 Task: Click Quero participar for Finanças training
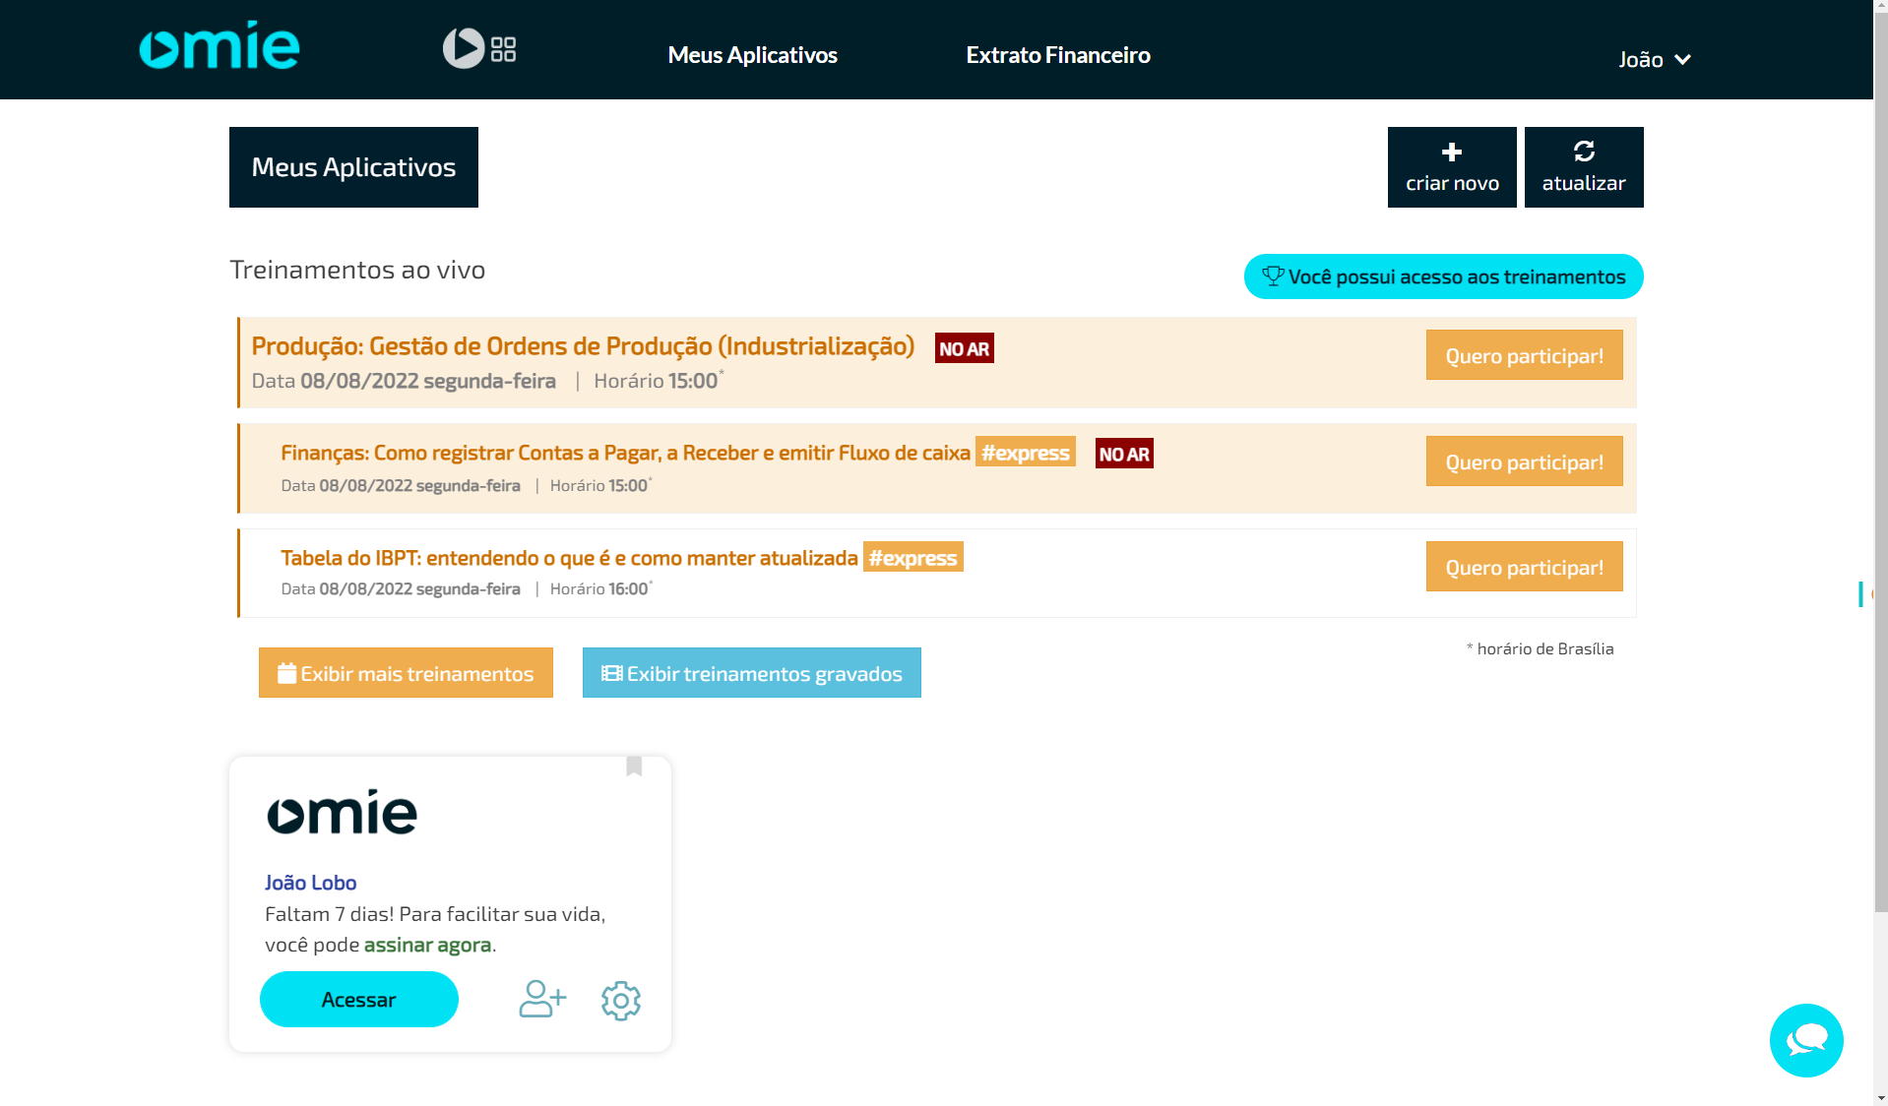point(1523,461)
